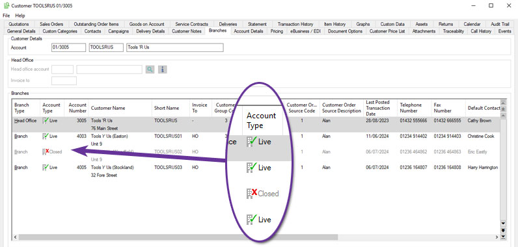The image size is (518, 247).
Task: Open the Events tab
Action: point(504,31)
